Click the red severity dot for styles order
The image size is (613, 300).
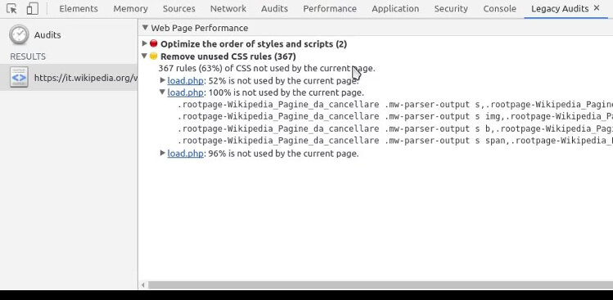tap(154, 43)
